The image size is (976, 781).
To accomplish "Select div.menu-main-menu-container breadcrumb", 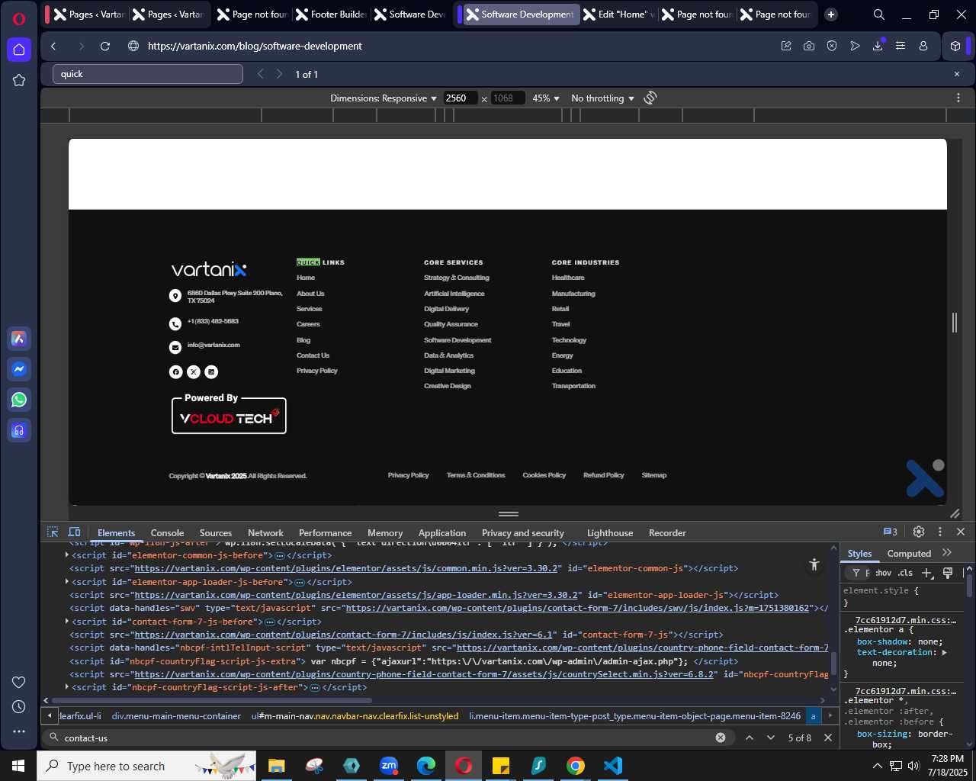I will [176, 716].
